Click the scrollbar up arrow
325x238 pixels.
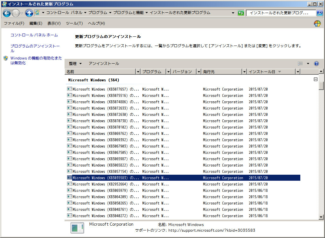[321, 72]
